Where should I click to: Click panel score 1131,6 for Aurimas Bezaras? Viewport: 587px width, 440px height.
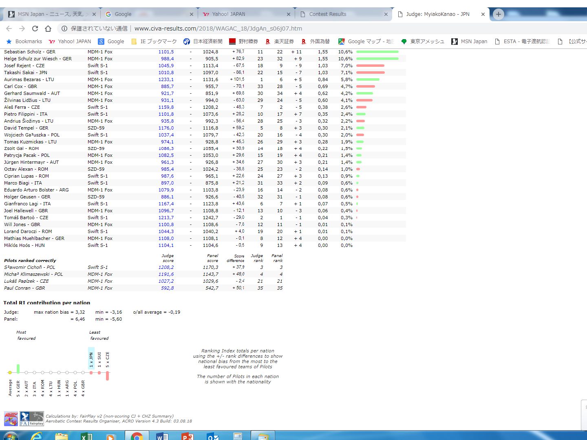(x=210, y=79)
